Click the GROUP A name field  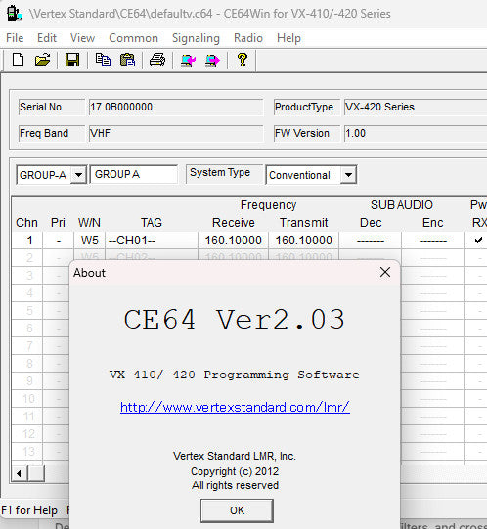[x=134, y=174]
